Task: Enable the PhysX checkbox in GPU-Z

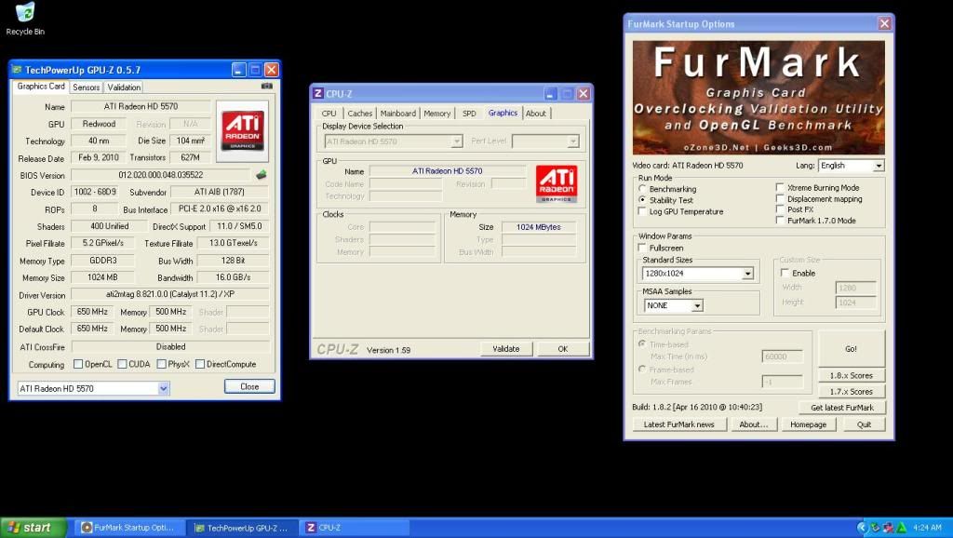Action: tap(162, 364)
